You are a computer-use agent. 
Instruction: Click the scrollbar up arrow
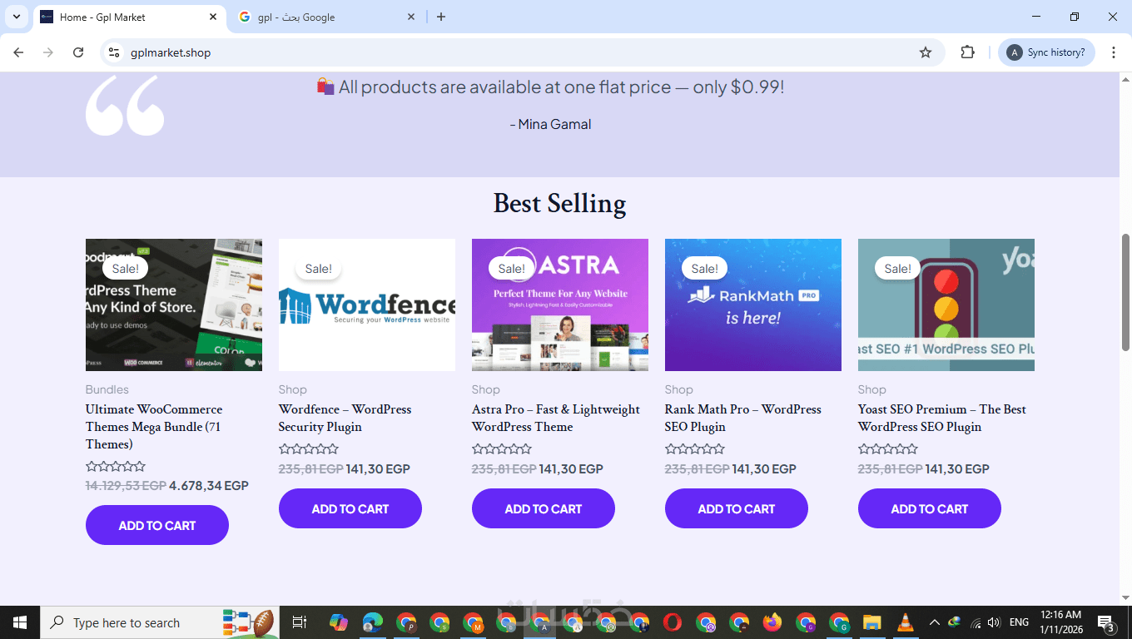point(1125,78)
